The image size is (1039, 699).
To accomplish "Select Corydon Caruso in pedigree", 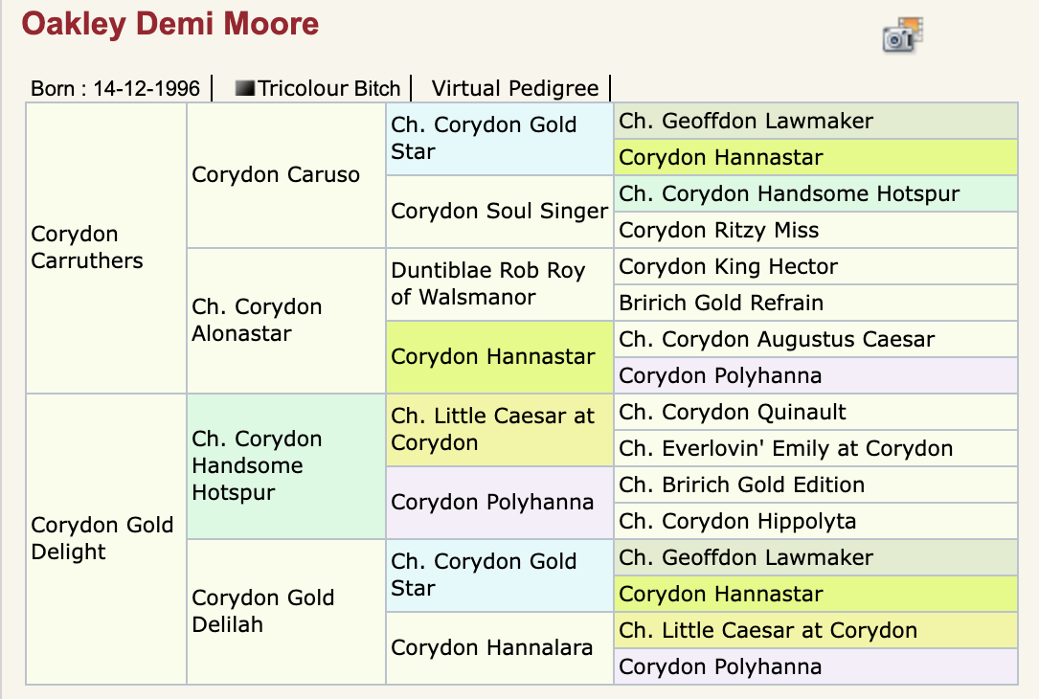I will 276,174.
